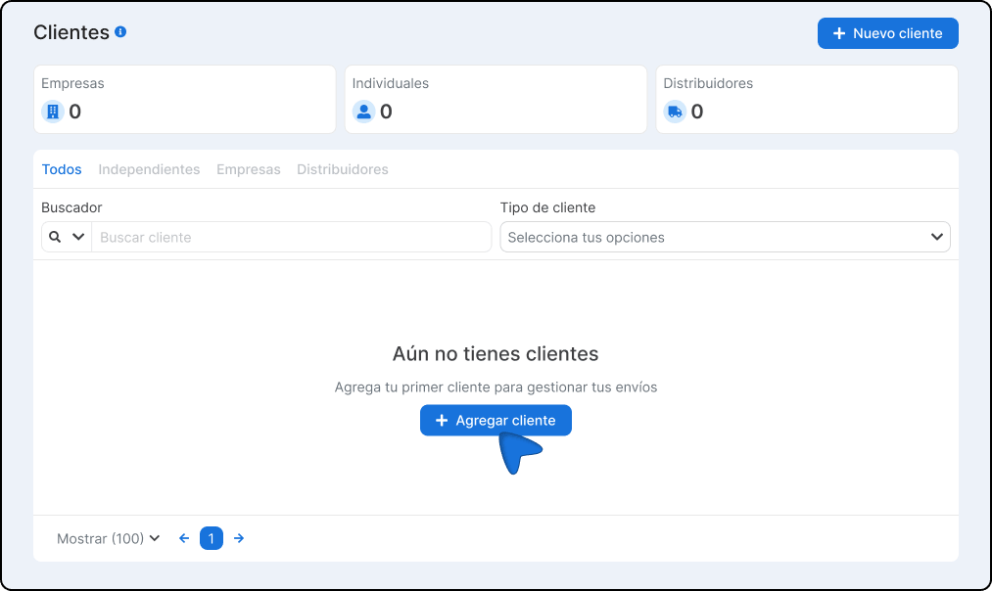
Task: Click the person icon in Individuales card
Action: (x=364, y=112)
